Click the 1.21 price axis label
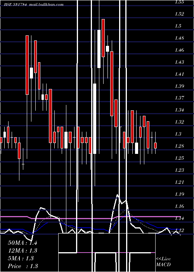 [179, 182]
